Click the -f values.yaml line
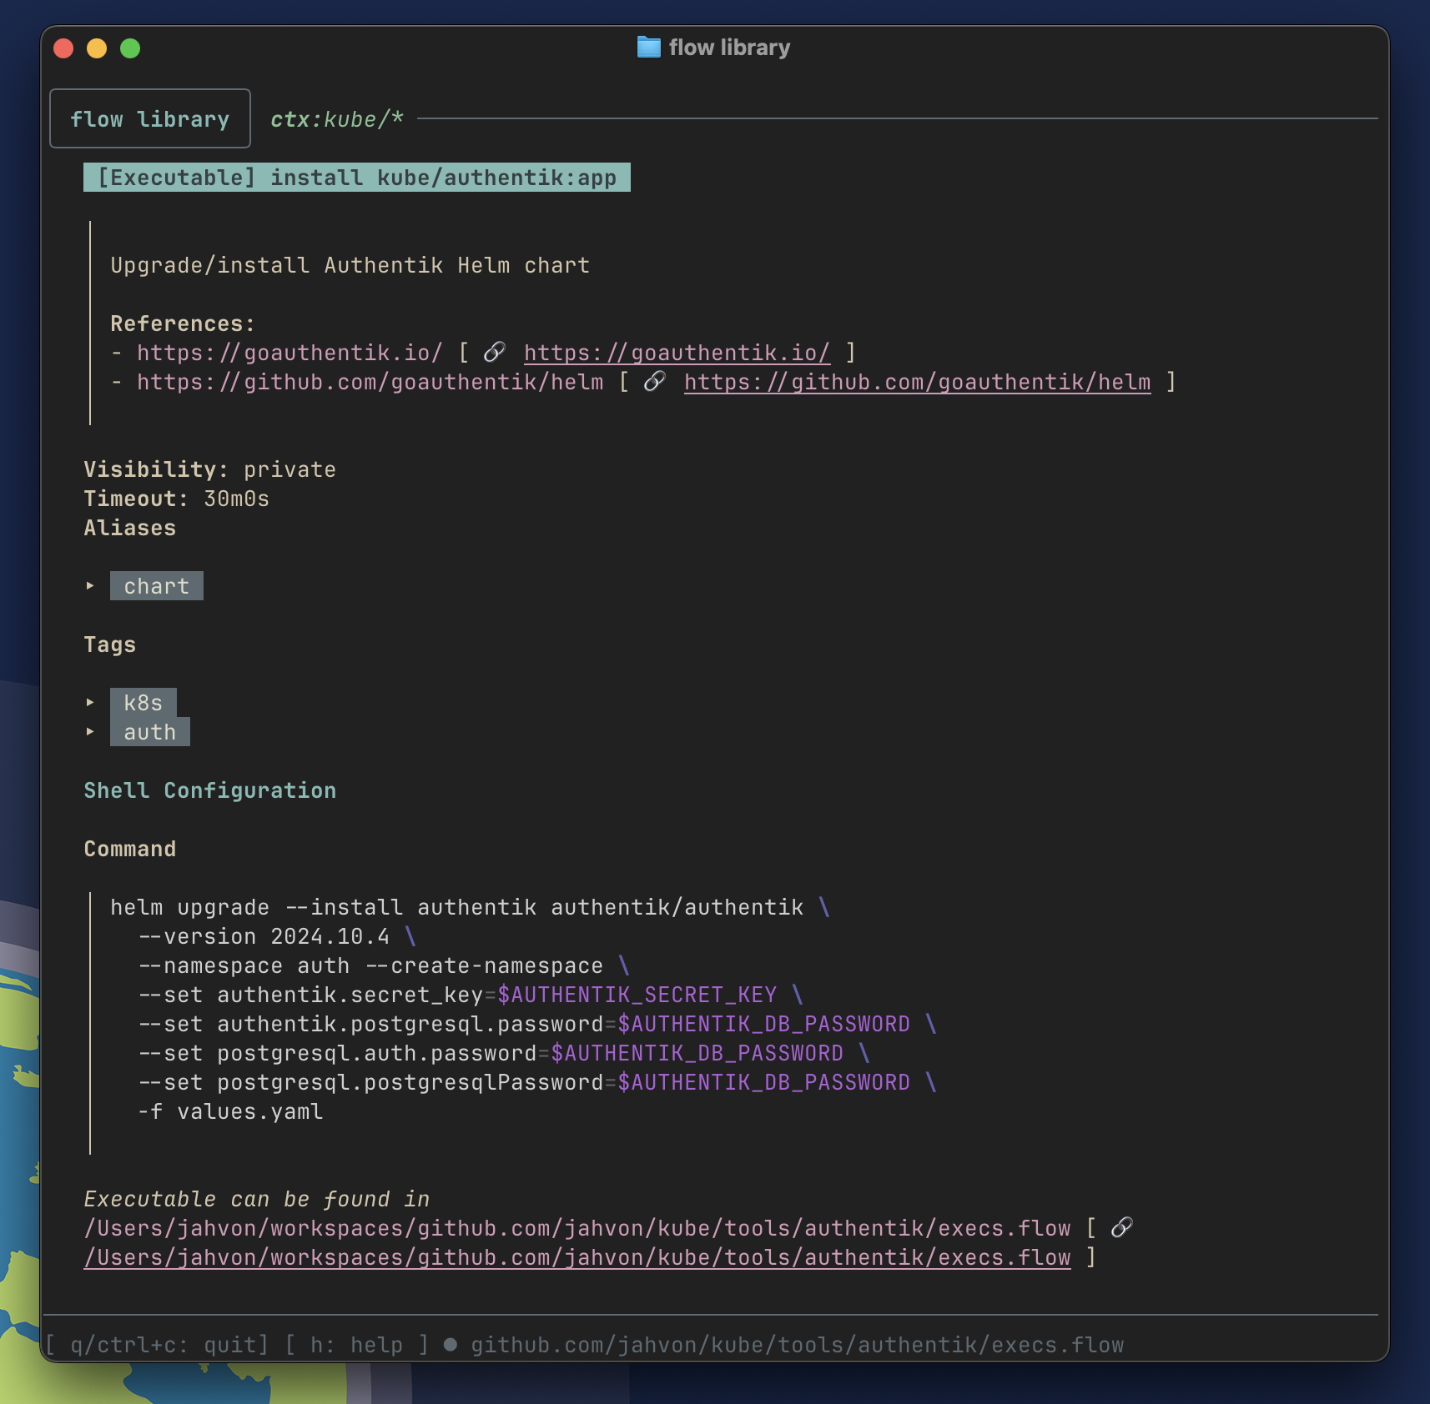 (230, 1111)
